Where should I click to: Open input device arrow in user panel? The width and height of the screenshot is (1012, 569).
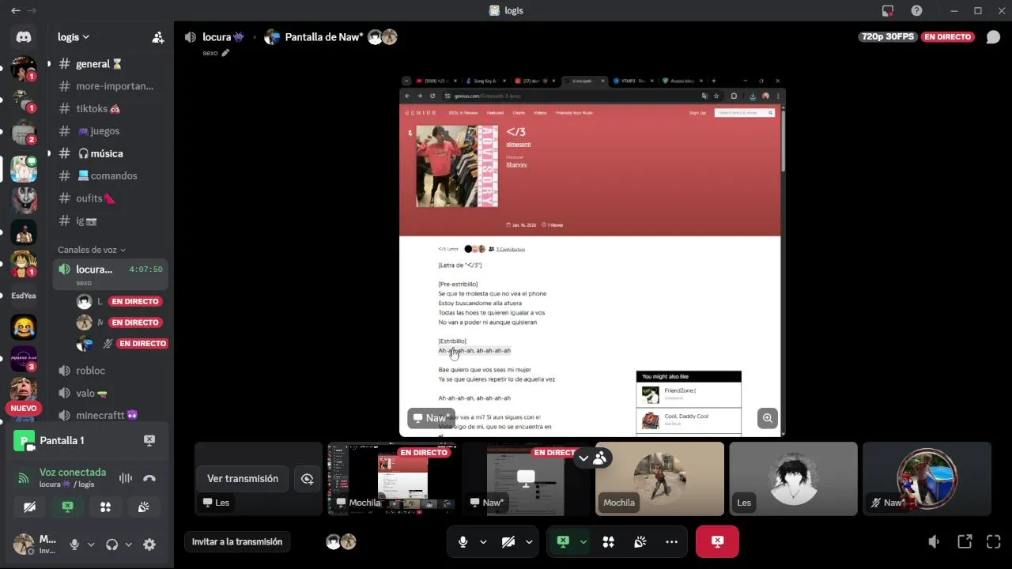click(x=91, y=545)
